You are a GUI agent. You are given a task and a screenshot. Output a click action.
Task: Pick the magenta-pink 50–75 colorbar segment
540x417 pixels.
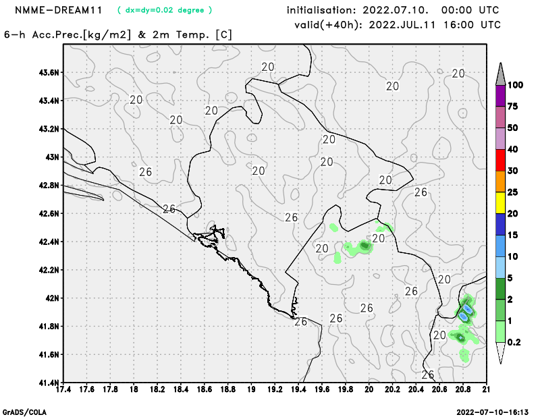pos(500,117)
